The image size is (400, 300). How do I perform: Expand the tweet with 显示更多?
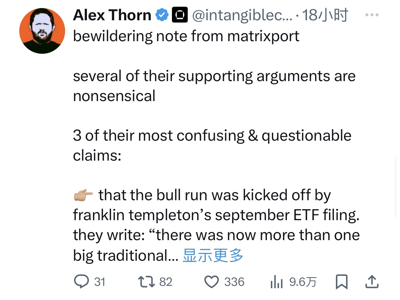[x=213, y=255]
